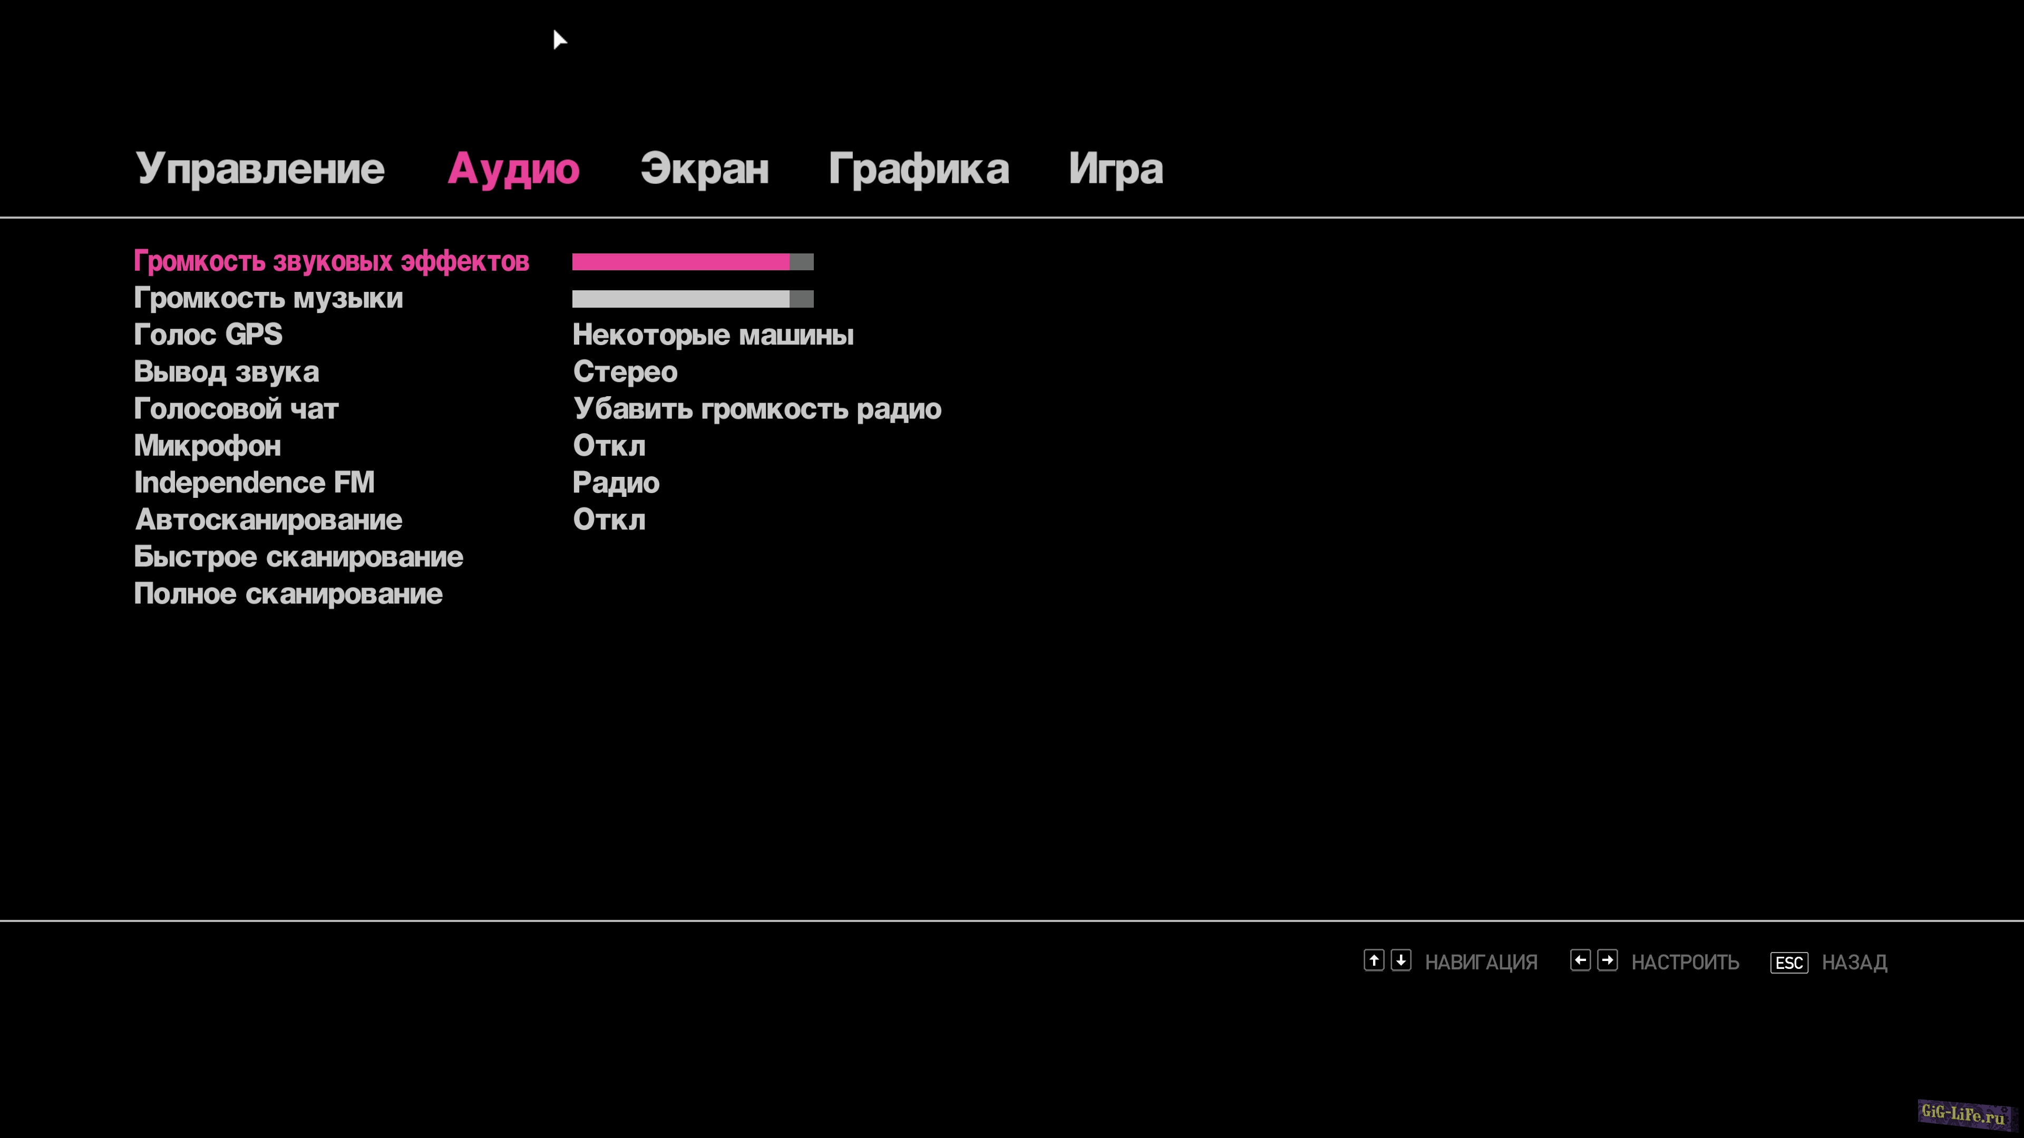Change Вывод звука option Стерео
This screenshot has width=2024, height=1138.
point(625,372)
